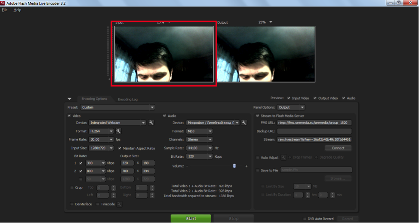Click output width field 700
419x223 pixels.
pos(127,171)
